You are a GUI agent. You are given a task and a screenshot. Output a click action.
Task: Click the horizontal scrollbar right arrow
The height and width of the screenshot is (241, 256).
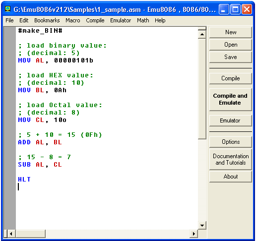point(194,234)
